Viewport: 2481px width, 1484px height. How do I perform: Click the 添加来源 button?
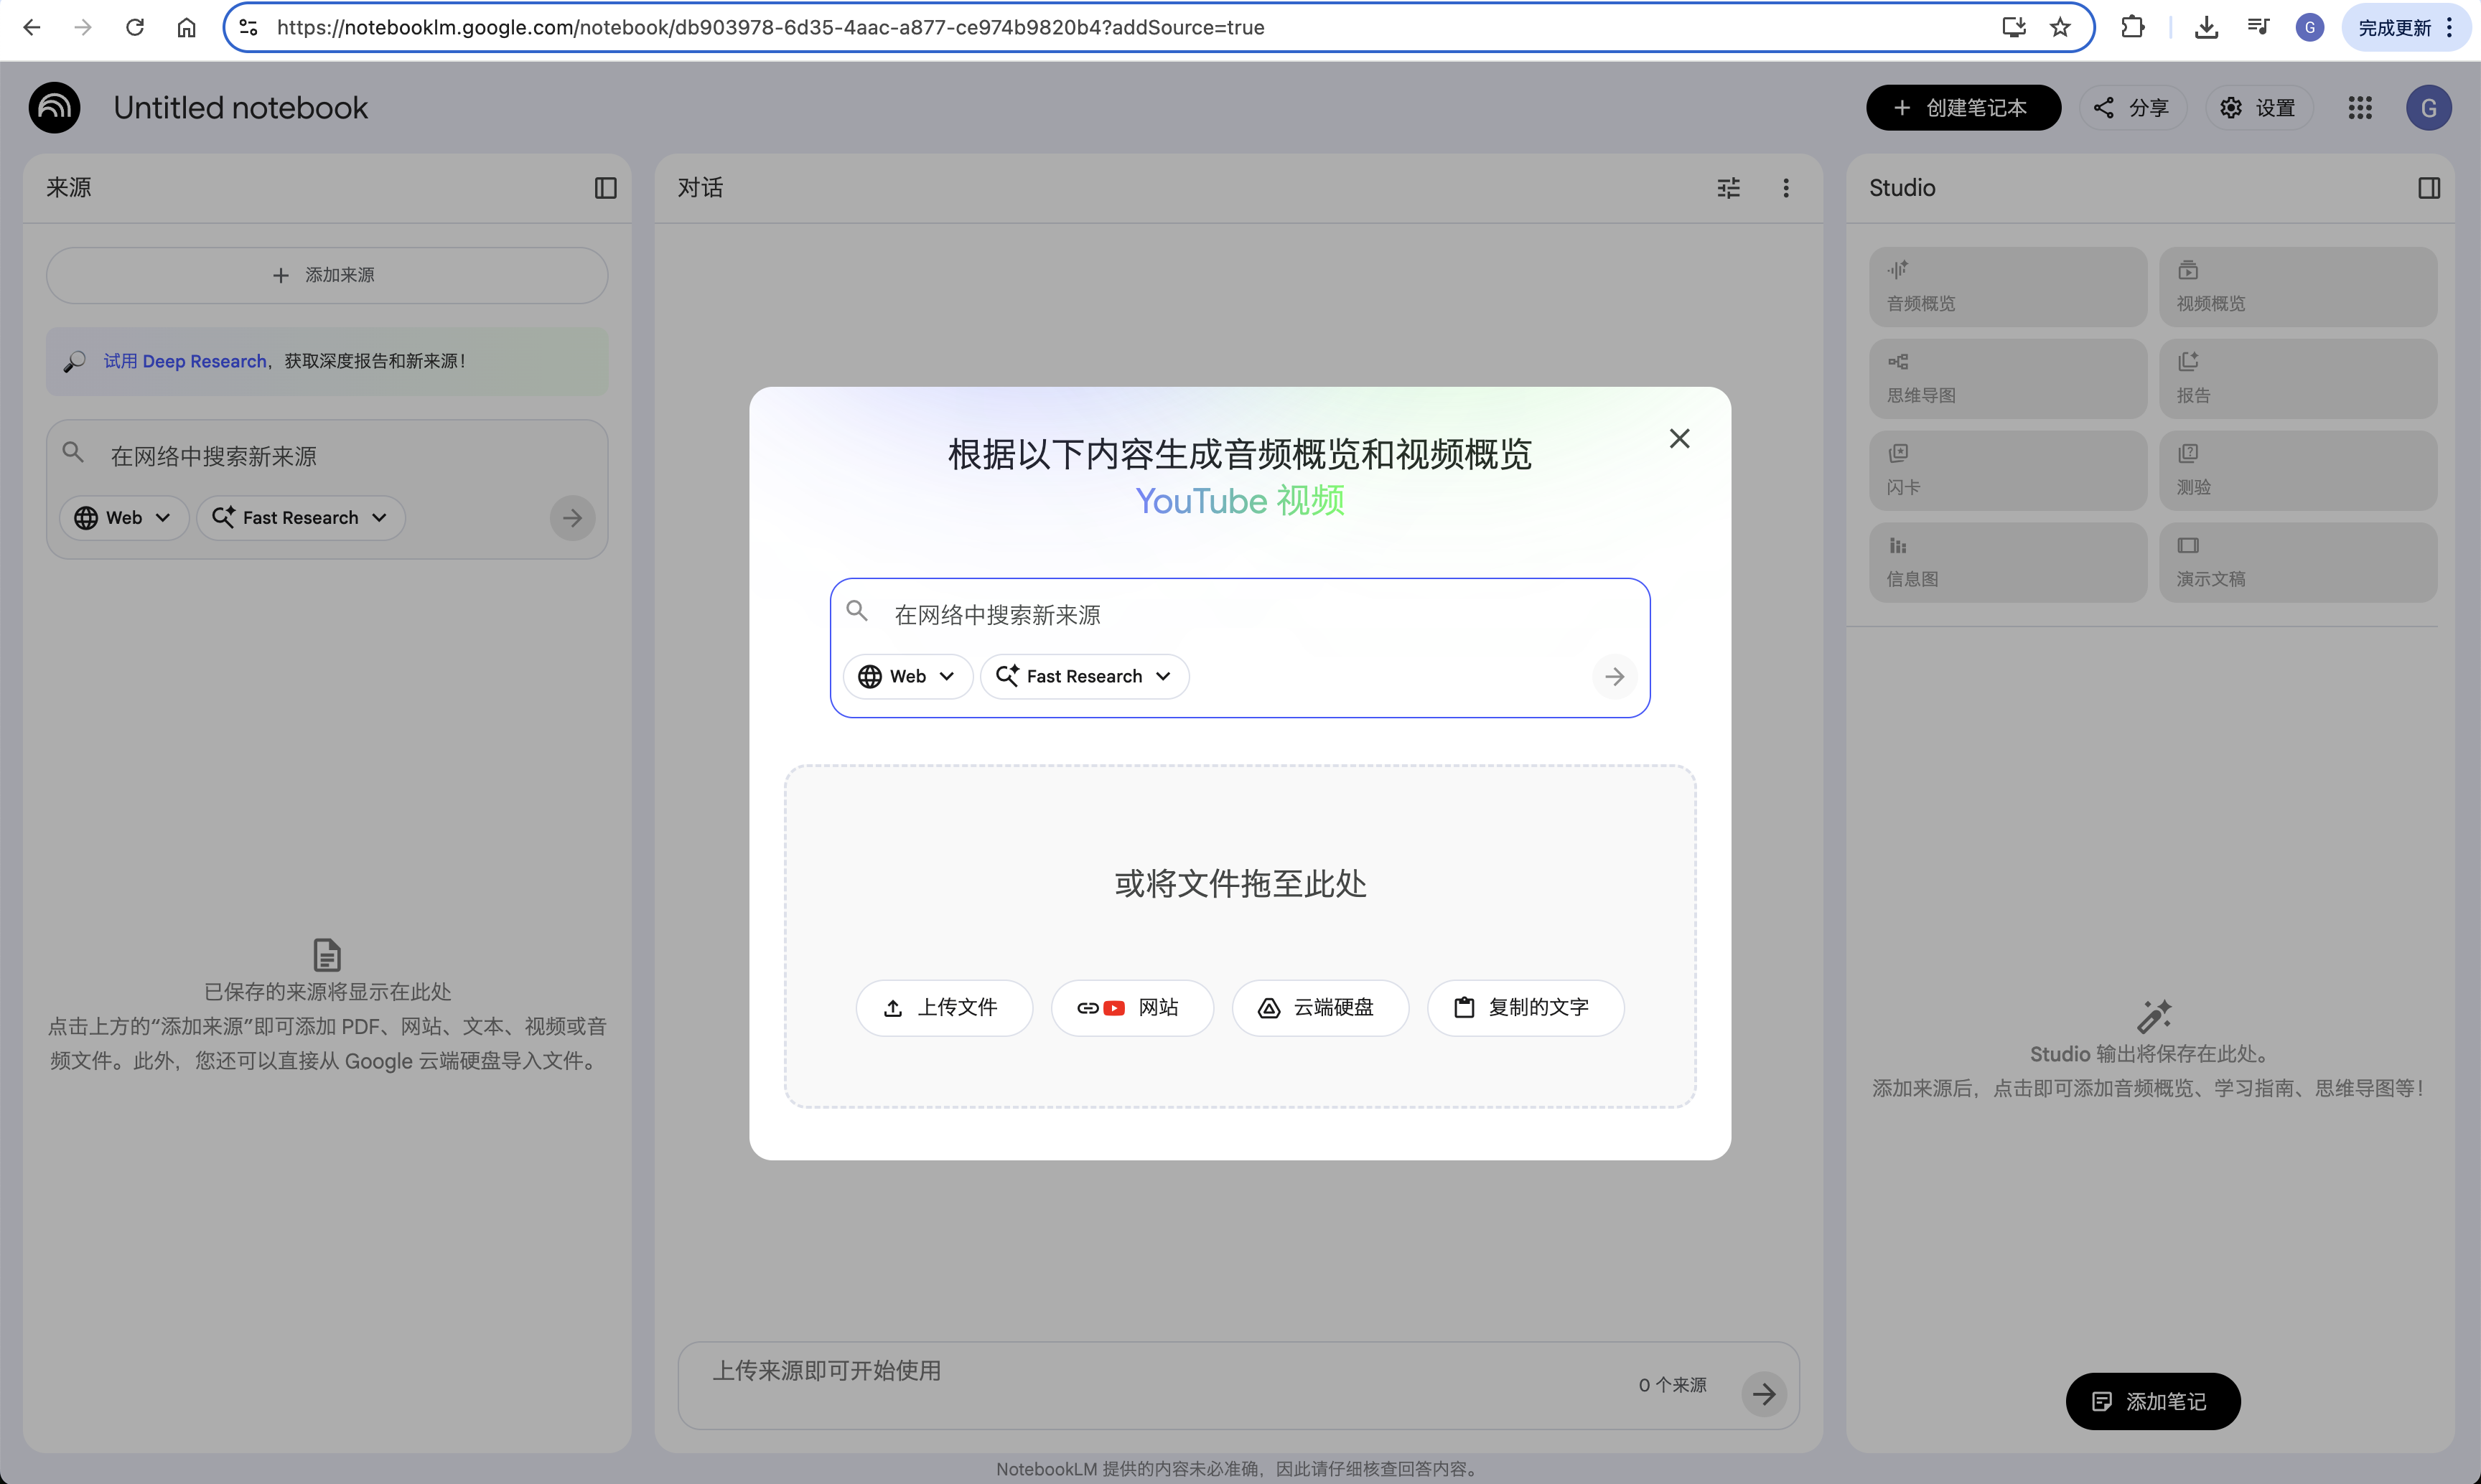[x=325, y=275]
